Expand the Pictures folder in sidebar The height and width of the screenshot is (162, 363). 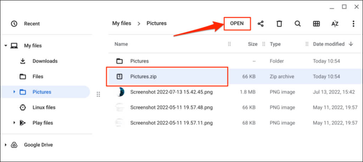14,92
